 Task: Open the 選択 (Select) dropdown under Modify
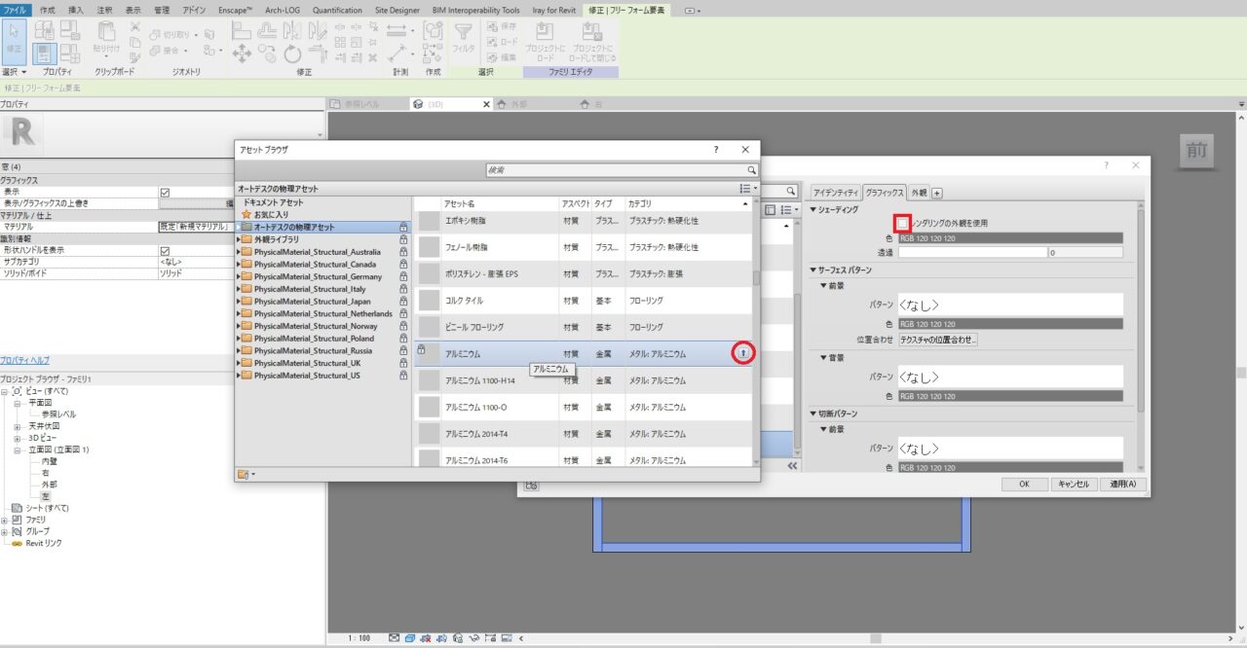15,72
